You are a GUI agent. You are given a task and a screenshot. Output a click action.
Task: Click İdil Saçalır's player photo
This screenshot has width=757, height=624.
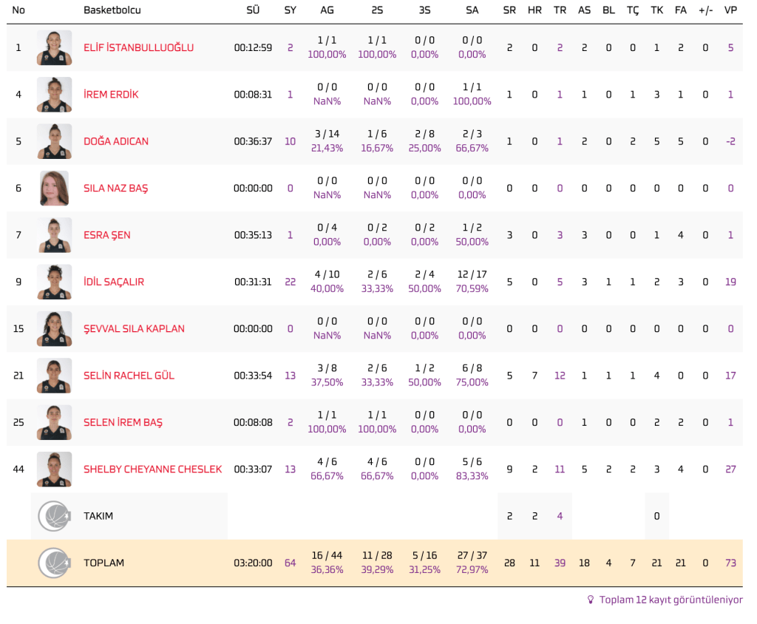click(54, 282)
